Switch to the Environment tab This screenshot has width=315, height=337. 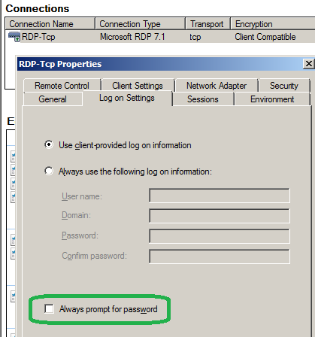[272, 99]
